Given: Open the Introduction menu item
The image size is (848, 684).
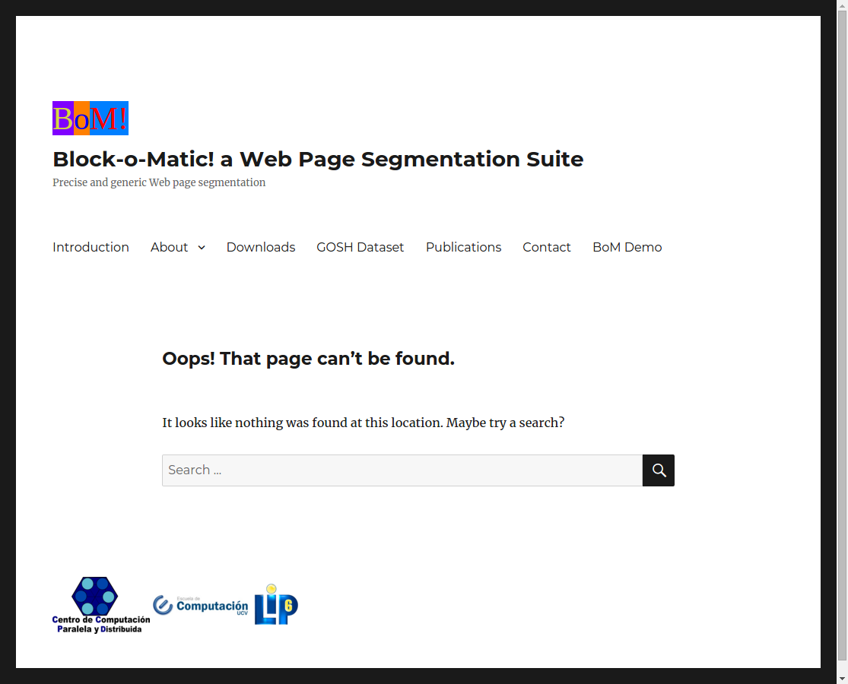Looking at the screenshot, I should coord(91,247).
